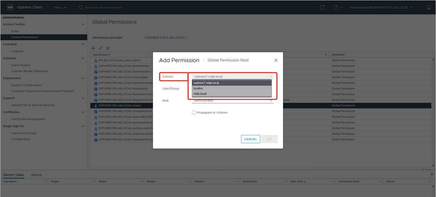Open the Menu dropdown in top bar
Viewport: 436px width, 197px height.
pos(60,7)
